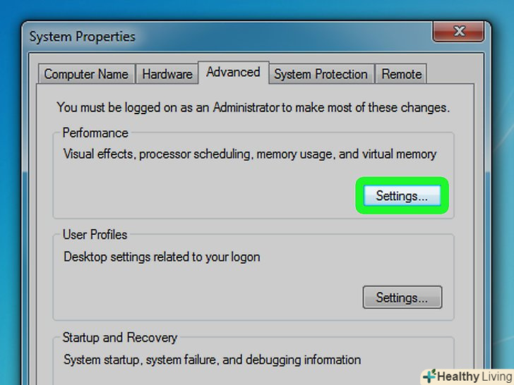Switch to the Computer Name tab
This screenshot has width=514, height=385.
tap(86, 74)
